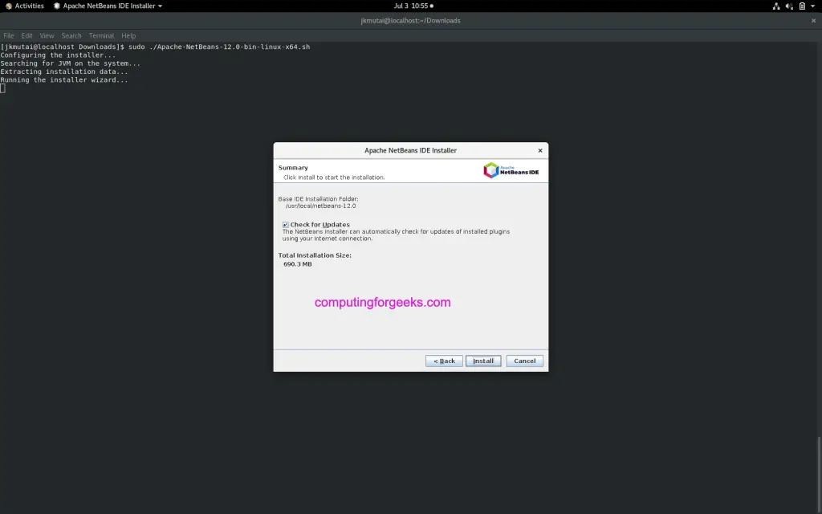Click 'Click Install to start the installation.' text

pyautogui.click(x=334, y=177)
